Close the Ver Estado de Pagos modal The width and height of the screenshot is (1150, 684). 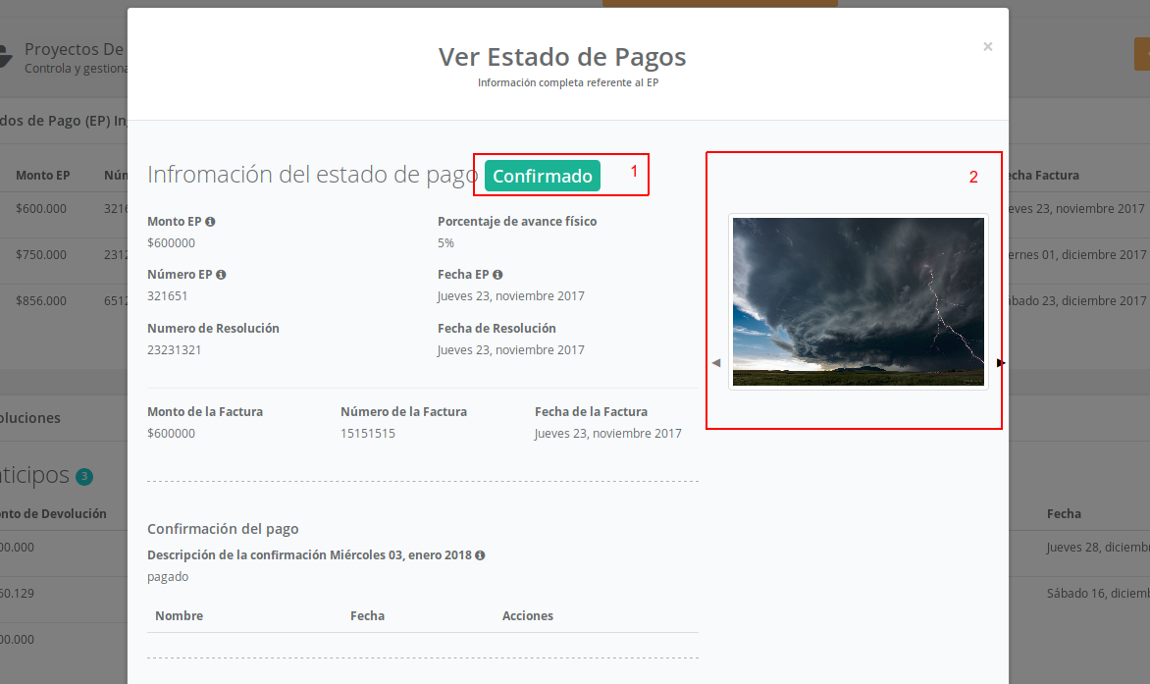tap(987, 46)
